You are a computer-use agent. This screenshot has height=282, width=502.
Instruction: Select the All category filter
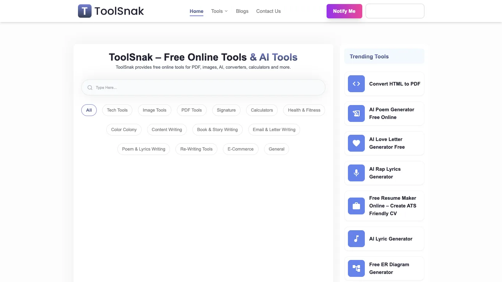click(x=89, y=110)
